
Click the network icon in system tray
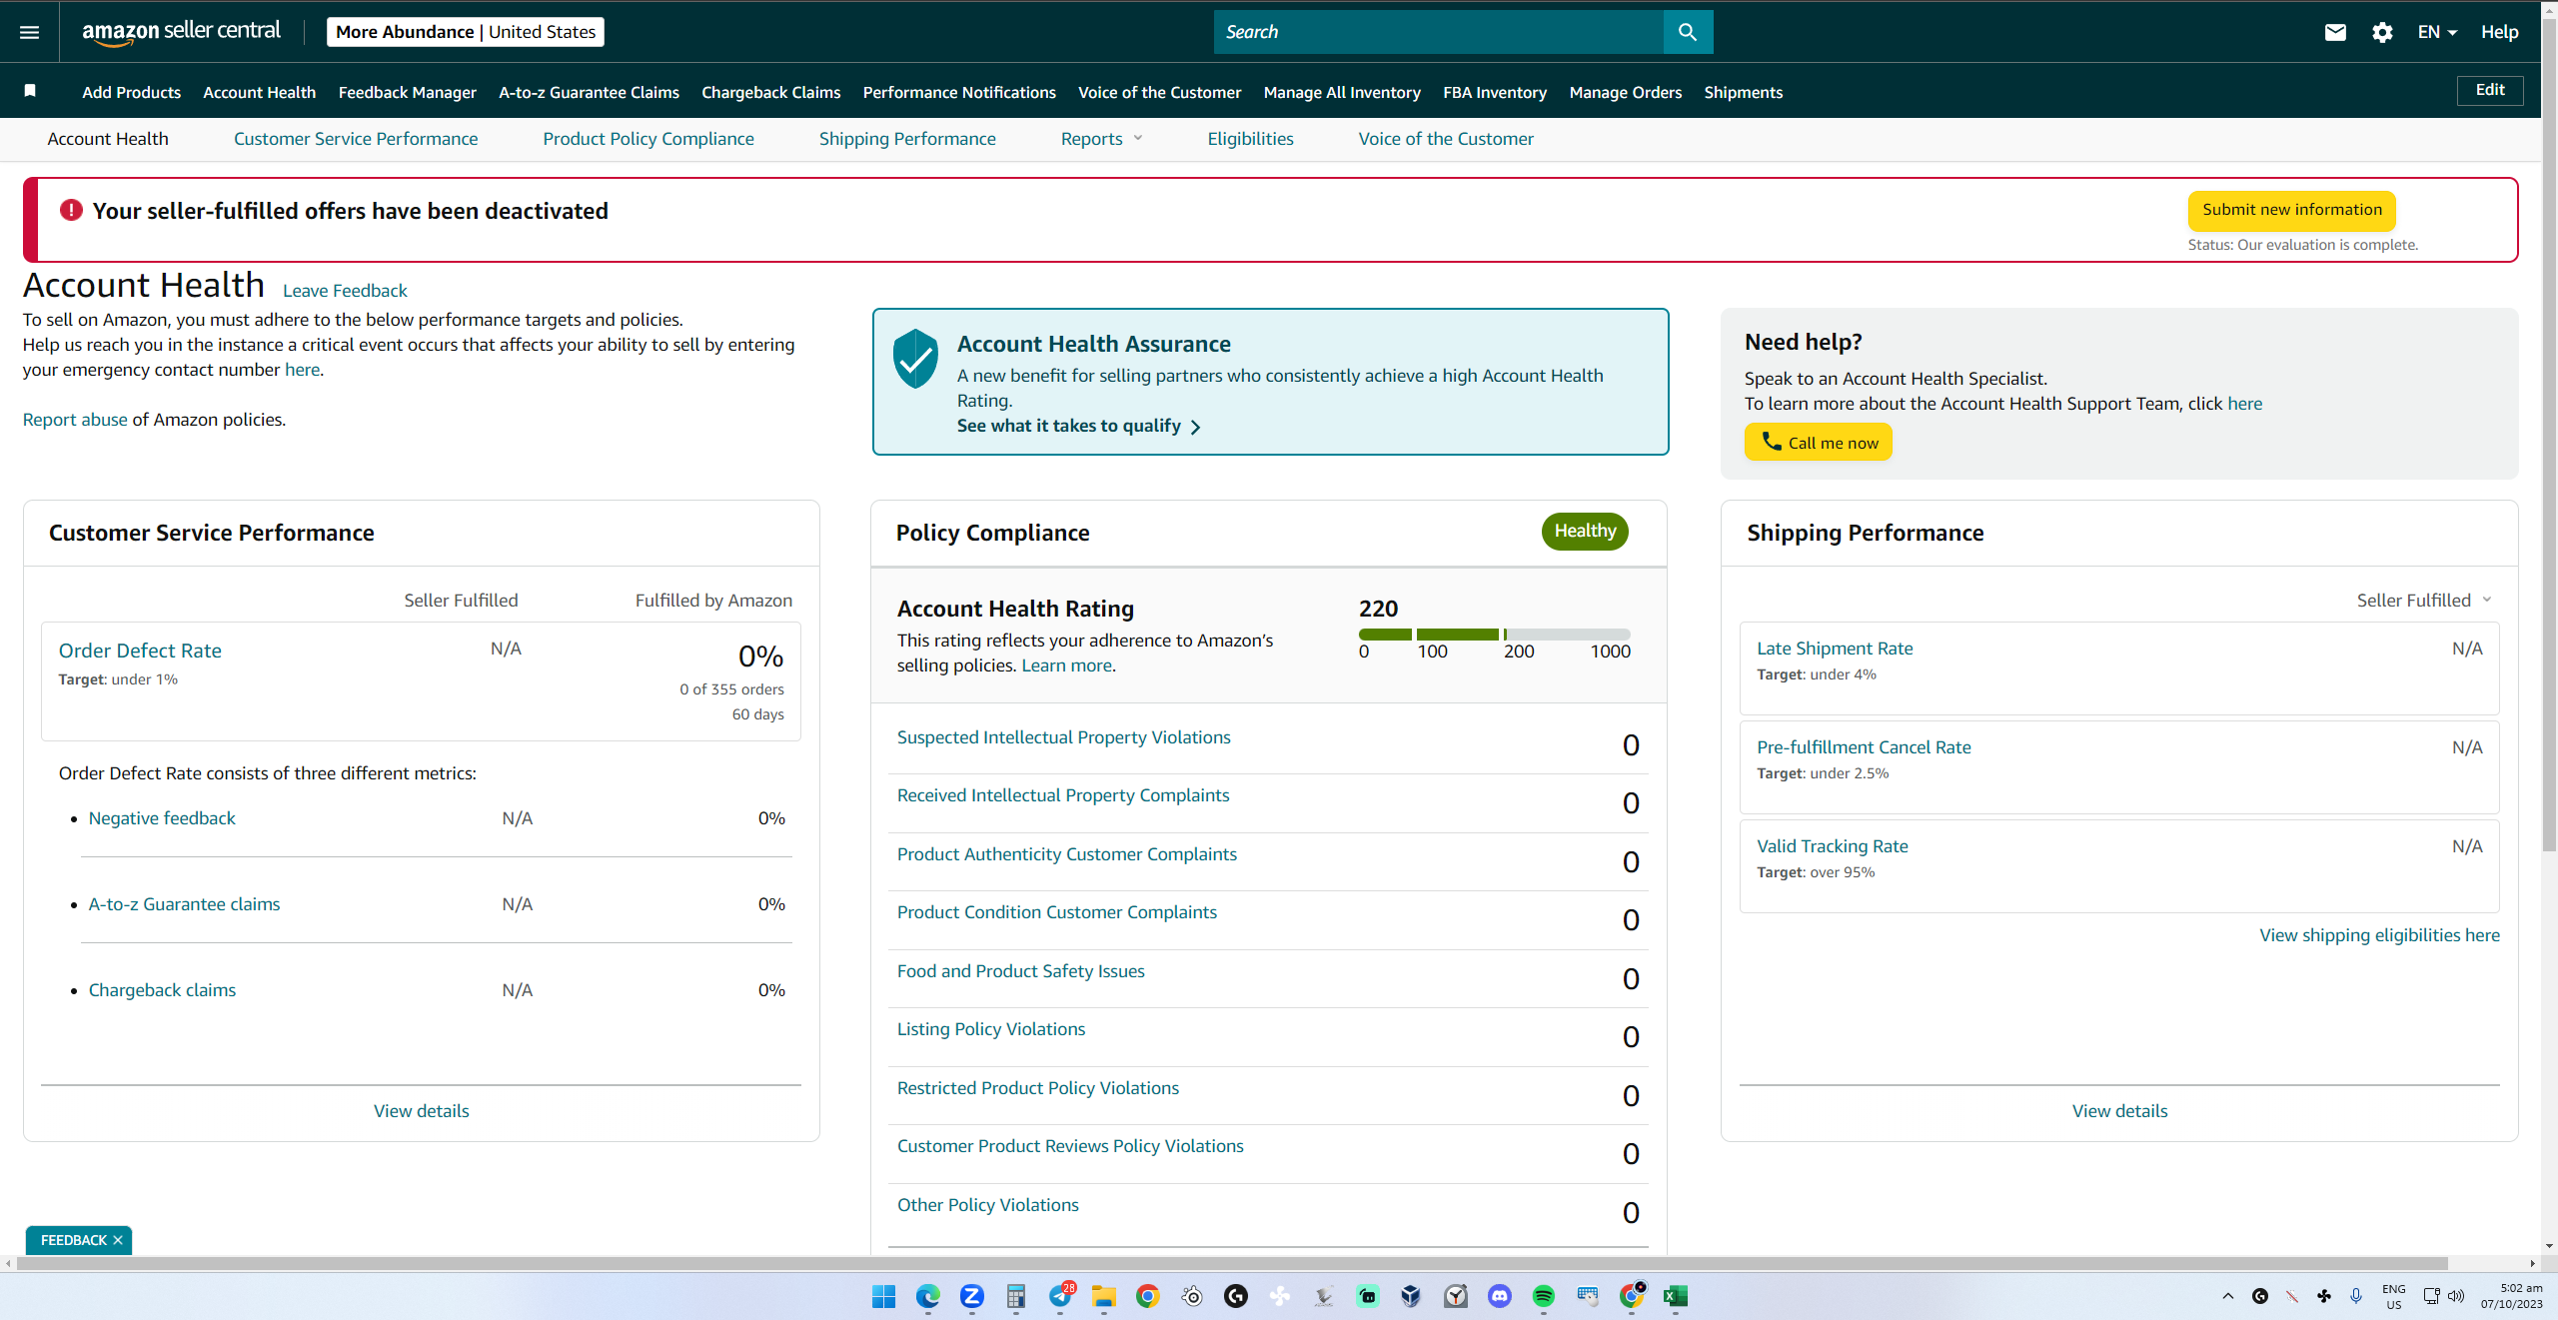2431,1296
